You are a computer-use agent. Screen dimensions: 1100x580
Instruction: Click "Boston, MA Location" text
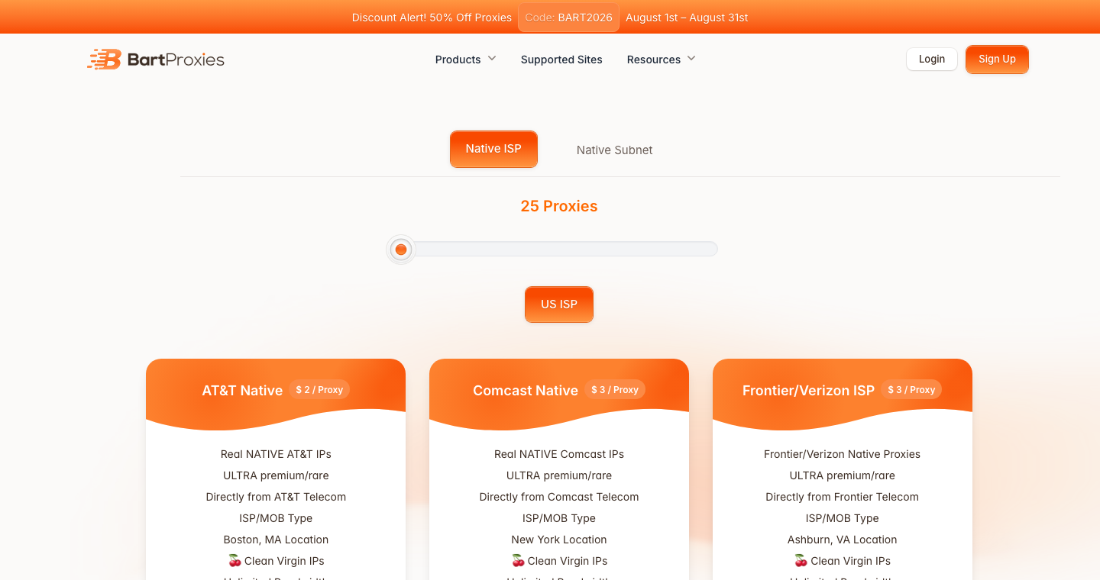coord(276,540)
